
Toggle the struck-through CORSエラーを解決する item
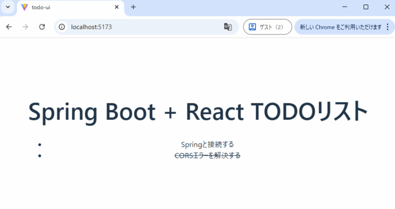point(207,155)
